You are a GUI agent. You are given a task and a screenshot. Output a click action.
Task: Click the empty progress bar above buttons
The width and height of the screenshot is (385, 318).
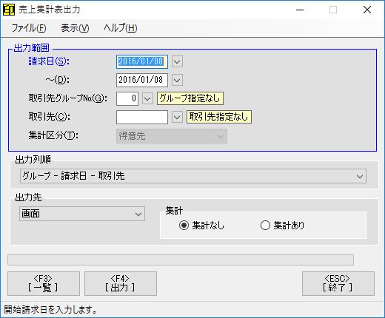181,260
